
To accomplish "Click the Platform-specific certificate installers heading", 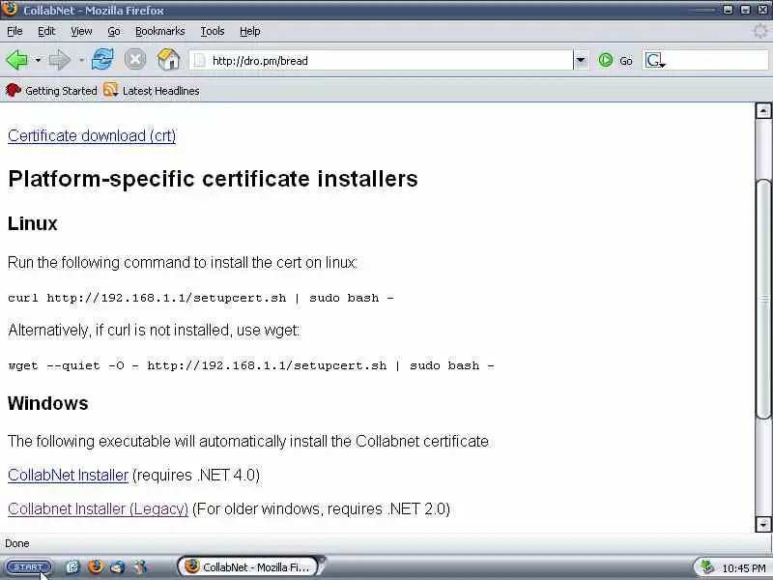I will point(213,179).
